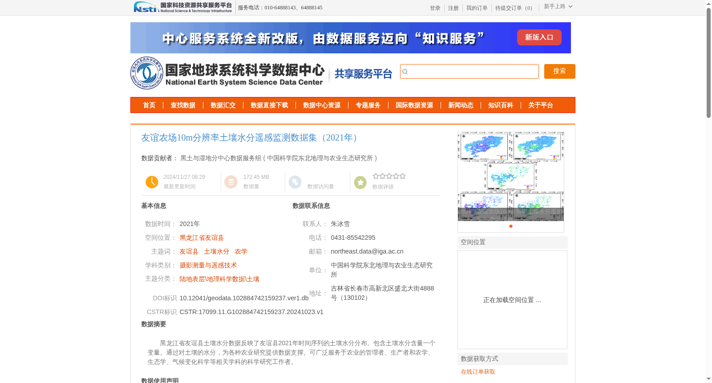Screen dimensions: 712x383
Task: Click the data volume stack icon
Action: tap(231, 182)
